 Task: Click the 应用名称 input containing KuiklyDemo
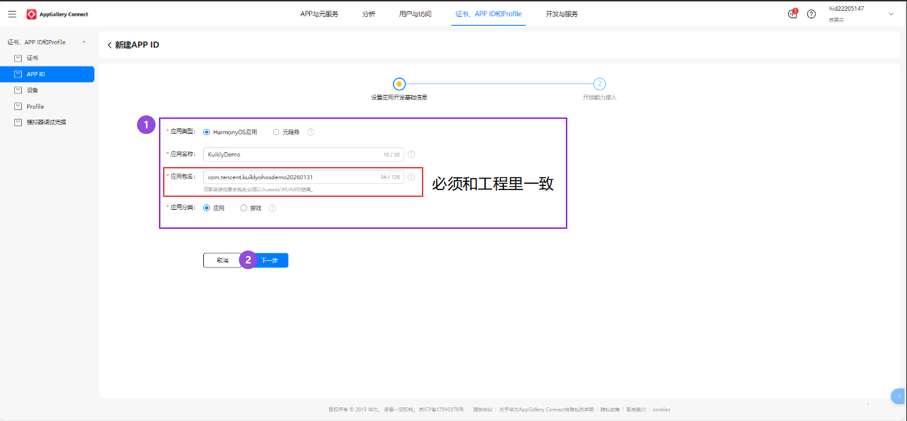(x=304, y=155)
